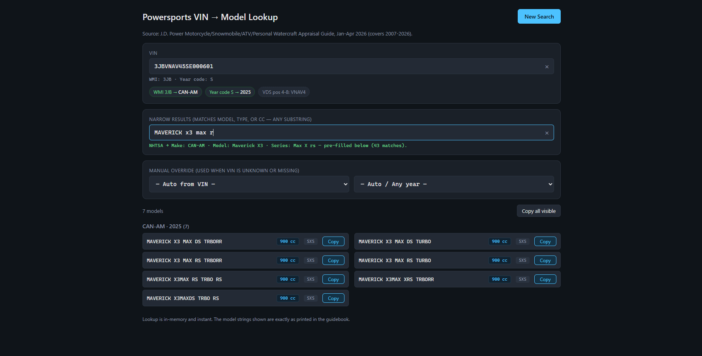This screenshot has height=356, width=702.
Task: Copy MAVERICK X3 MAX RS TRBORR model
Action: pyautogui.click(x=333, y=261)
